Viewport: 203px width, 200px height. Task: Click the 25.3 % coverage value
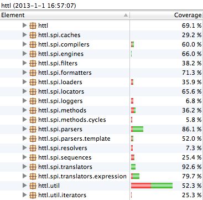tap(191, 195)
